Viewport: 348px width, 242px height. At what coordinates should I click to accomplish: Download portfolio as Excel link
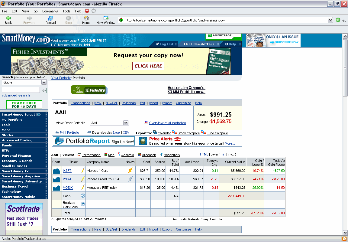[116, 133]
